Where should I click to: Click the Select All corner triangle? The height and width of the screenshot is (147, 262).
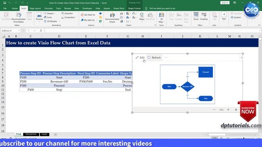pyautogui.click(x=3, y=36)
